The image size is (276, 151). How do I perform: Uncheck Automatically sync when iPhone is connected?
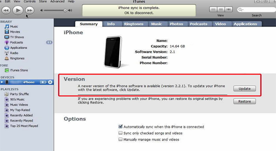point(120,126)
